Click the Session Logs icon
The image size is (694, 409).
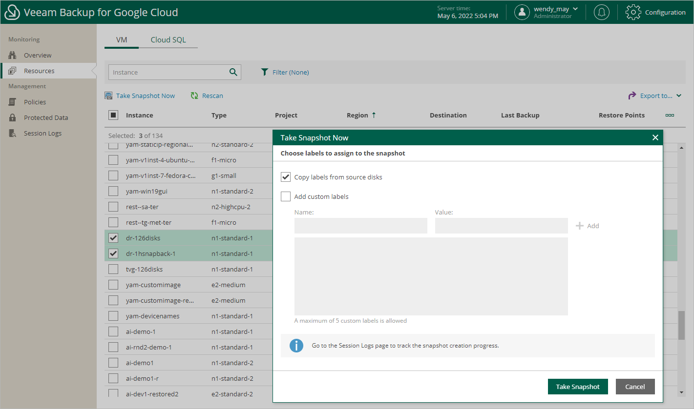point(13,133)
